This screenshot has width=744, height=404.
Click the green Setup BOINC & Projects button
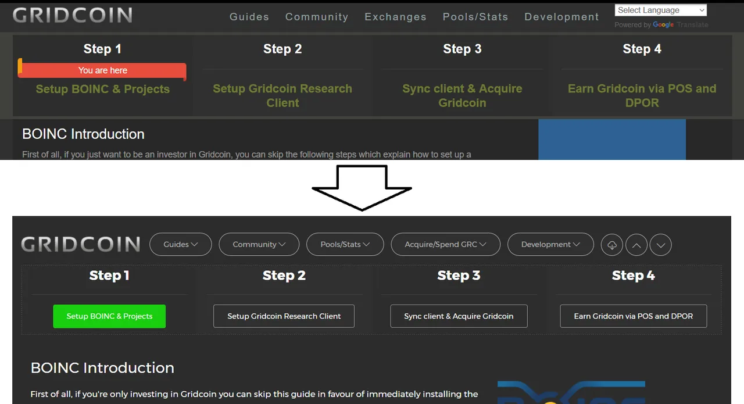click(109, 316)
